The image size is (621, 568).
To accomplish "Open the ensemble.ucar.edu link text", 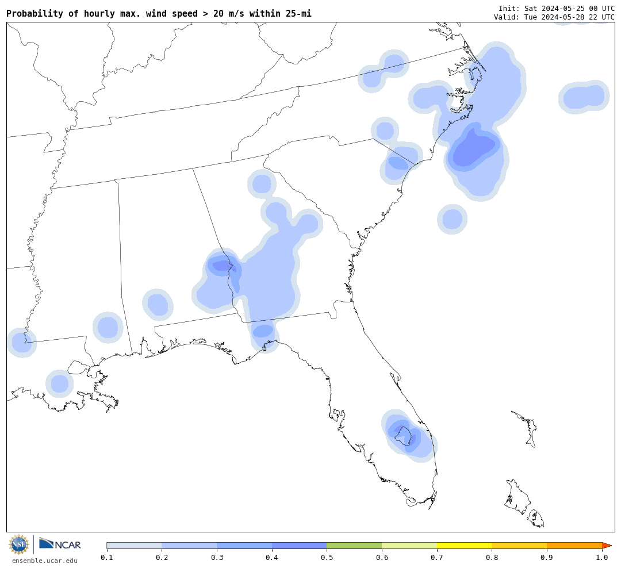I will click(x=45, y=561).
